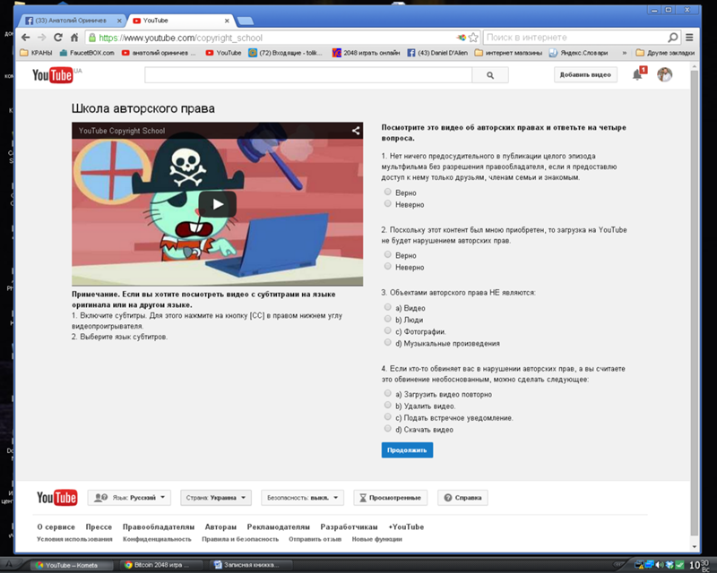Open the notifications bell
Screen dimensions: 717x573
(637, 75)
